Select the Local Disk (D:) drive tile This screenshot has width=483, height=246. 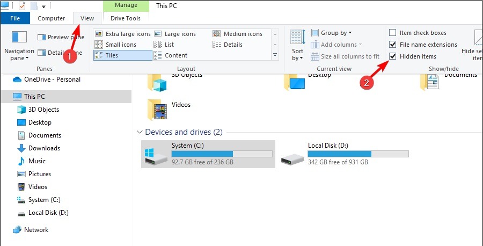click(345, 154)
